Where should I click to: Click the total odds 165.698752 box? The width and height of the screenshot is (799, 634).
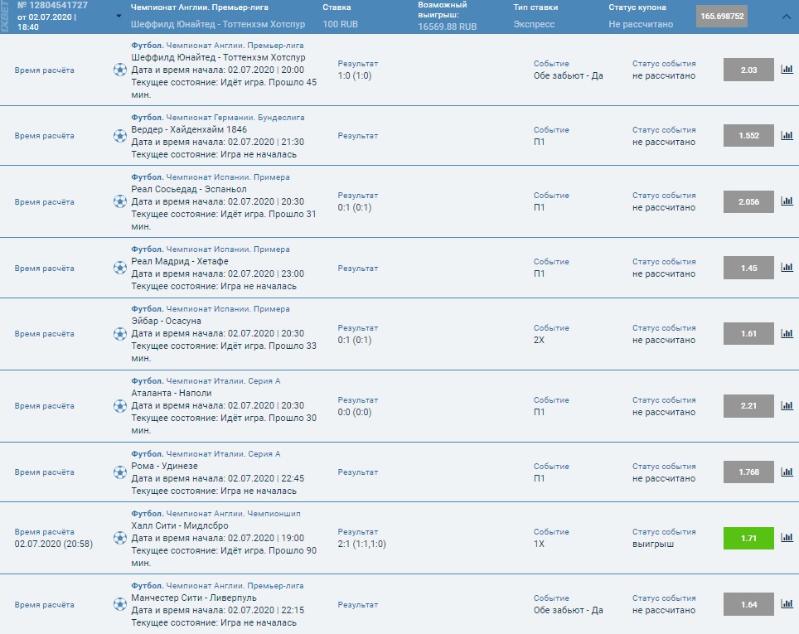721,17
